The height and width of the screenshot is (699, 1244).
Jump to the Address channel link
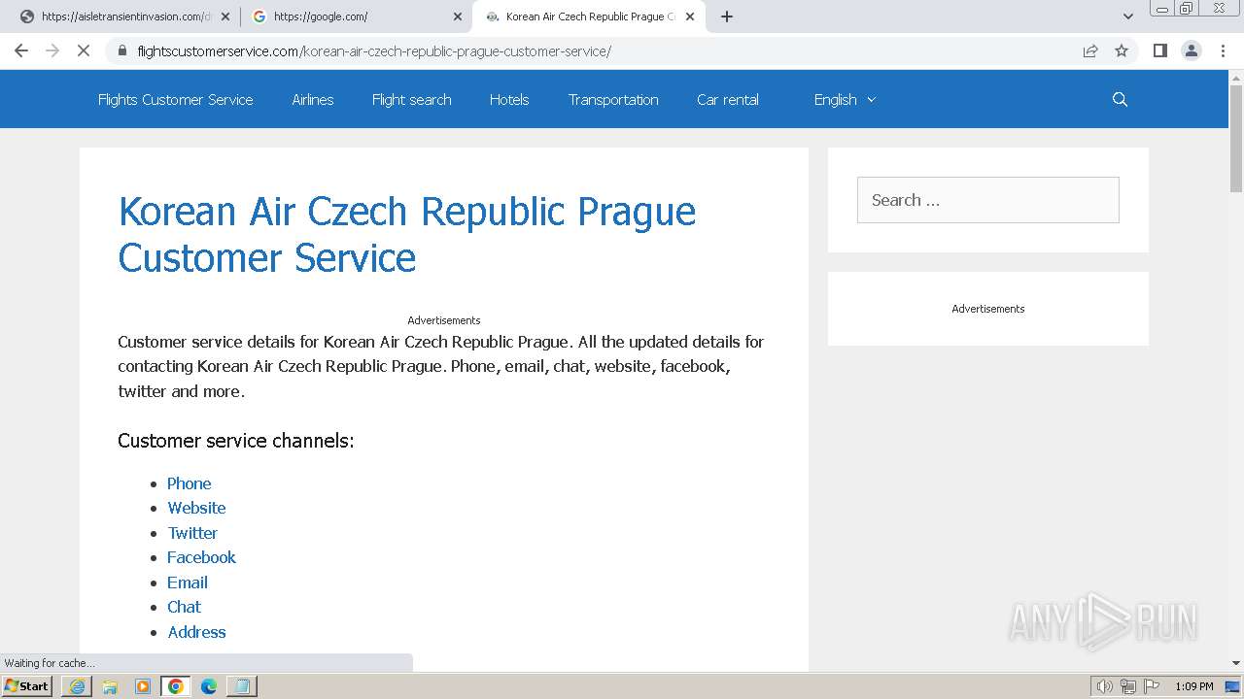(196, 632)
